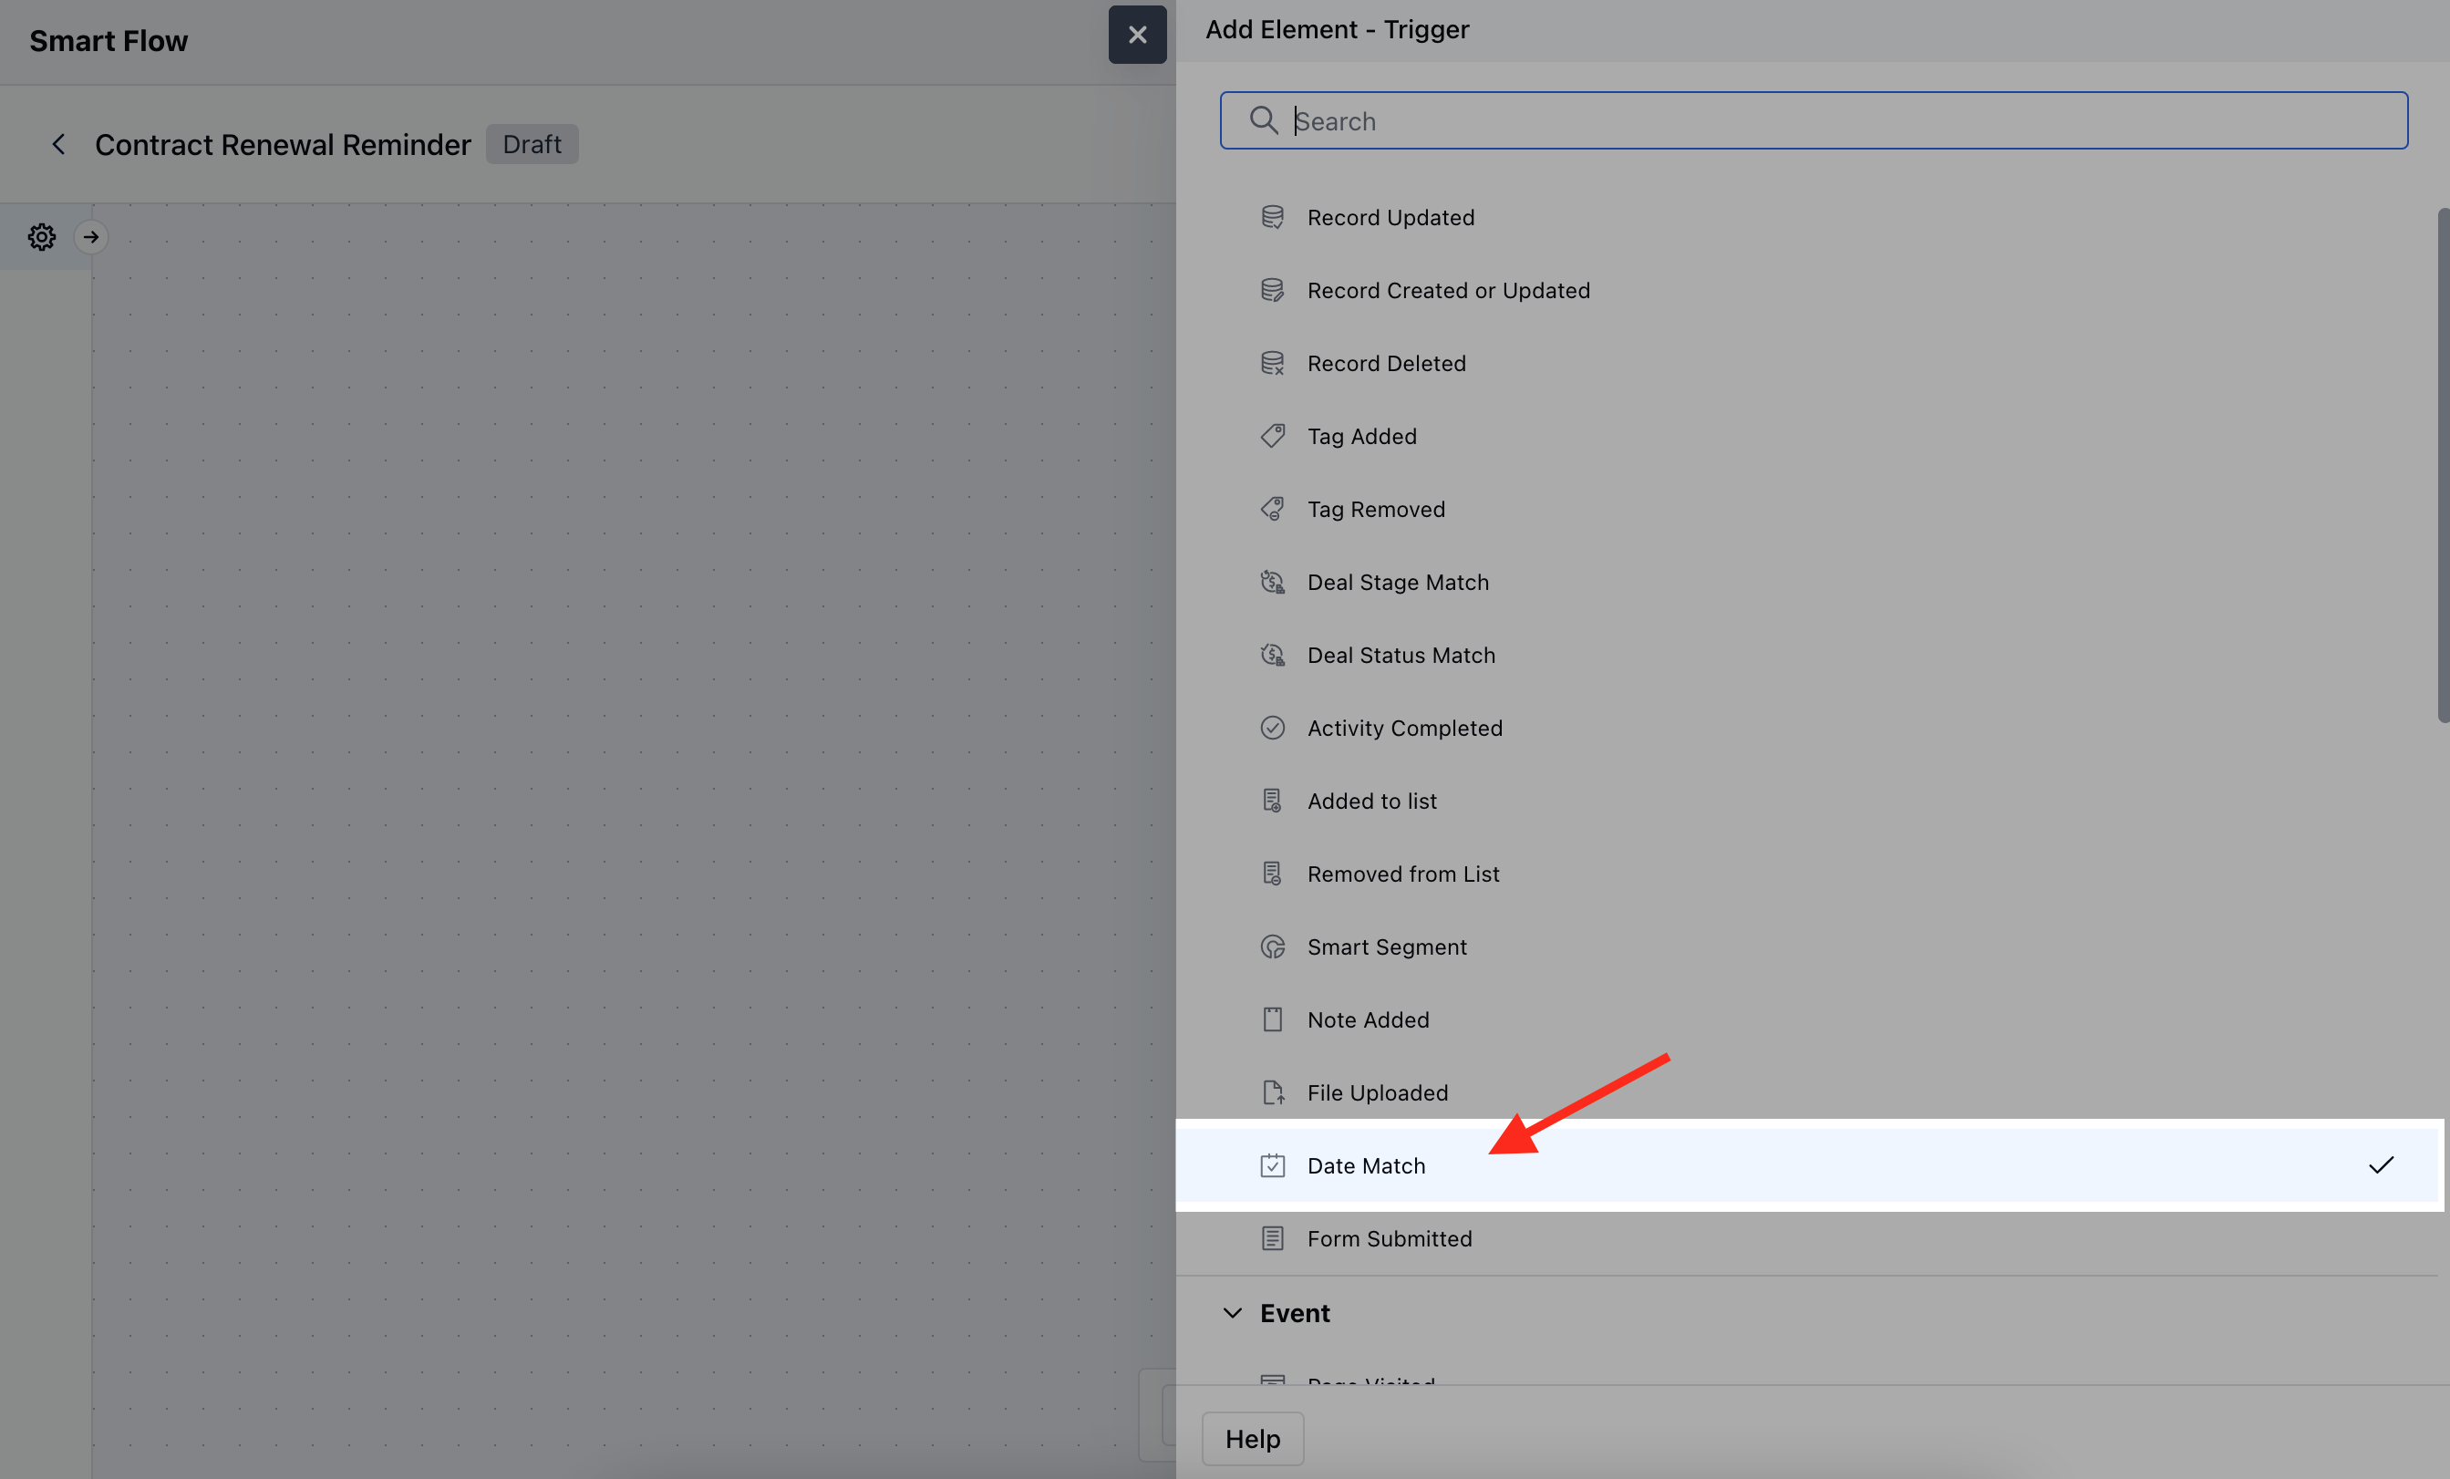Click the Activity Completed checkmark circle icon

[x=1272, y=727]
